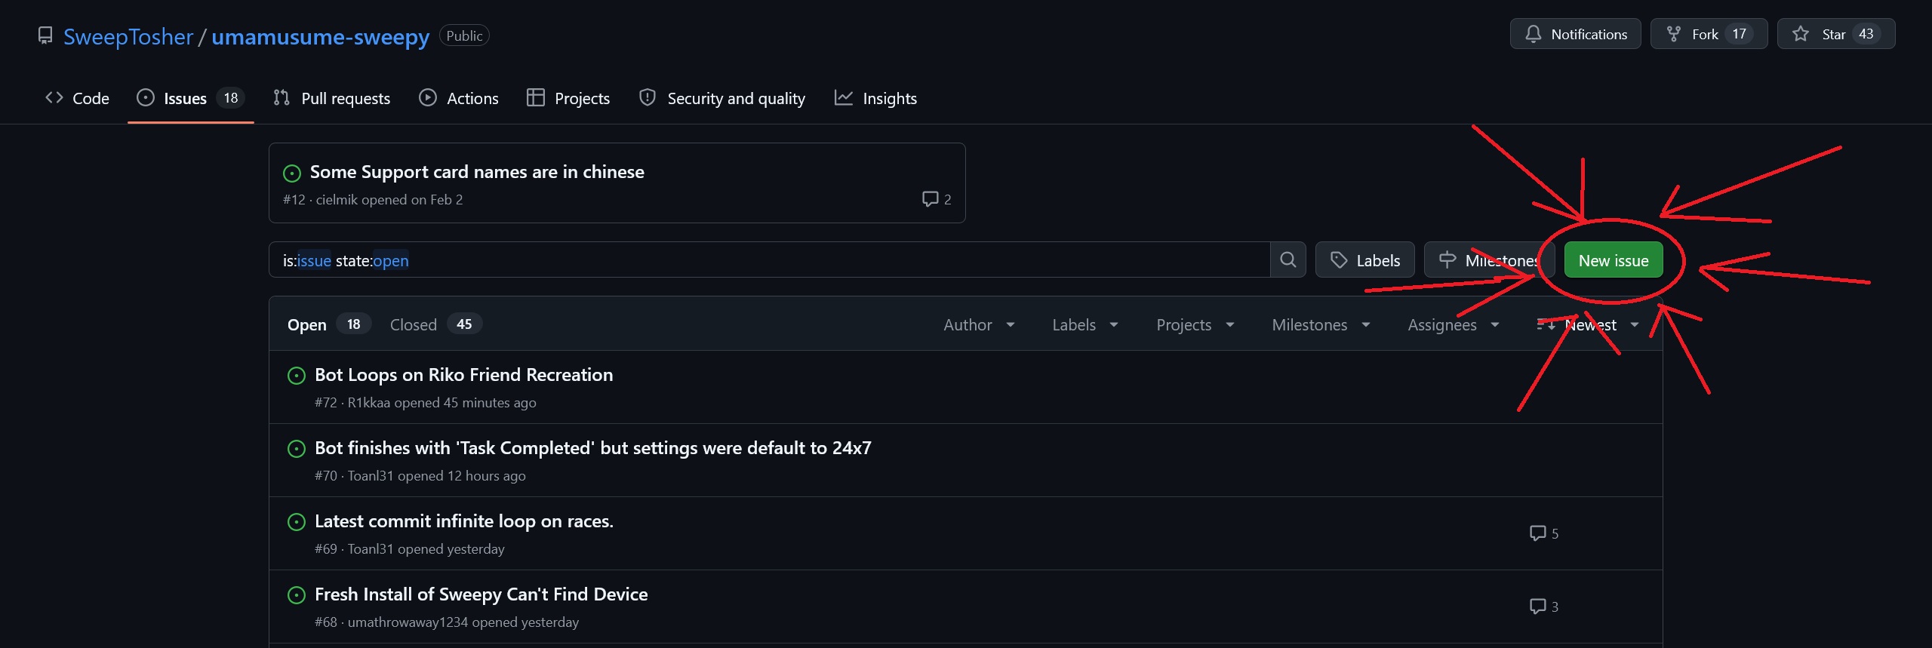This screenshot has height=648, width=1932.
Task: View the 3 comments on issue #68
Action: coord(1544,607)
